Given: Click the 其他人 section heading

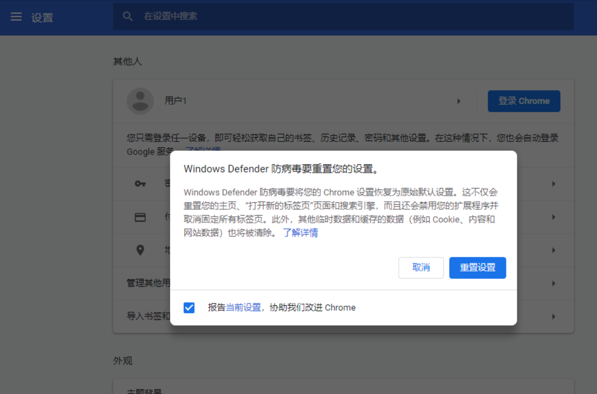Looking at the screenshot, I should click(x=127, y=61).
